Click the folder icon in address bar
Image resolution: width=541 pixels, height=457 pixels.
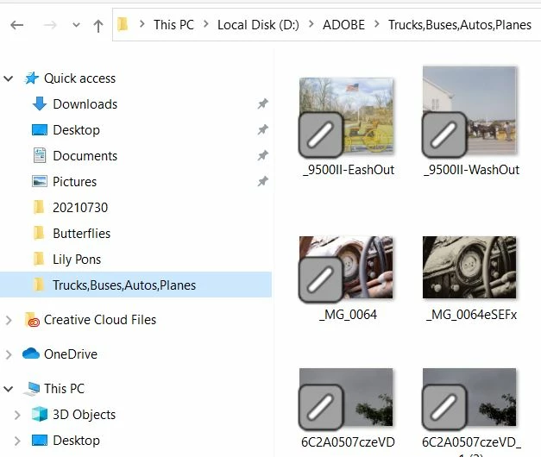[123, 24]
